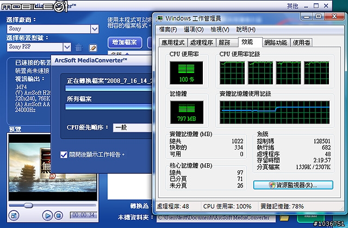
Task: Click the local folder path input field
Action: coord(216,218)
